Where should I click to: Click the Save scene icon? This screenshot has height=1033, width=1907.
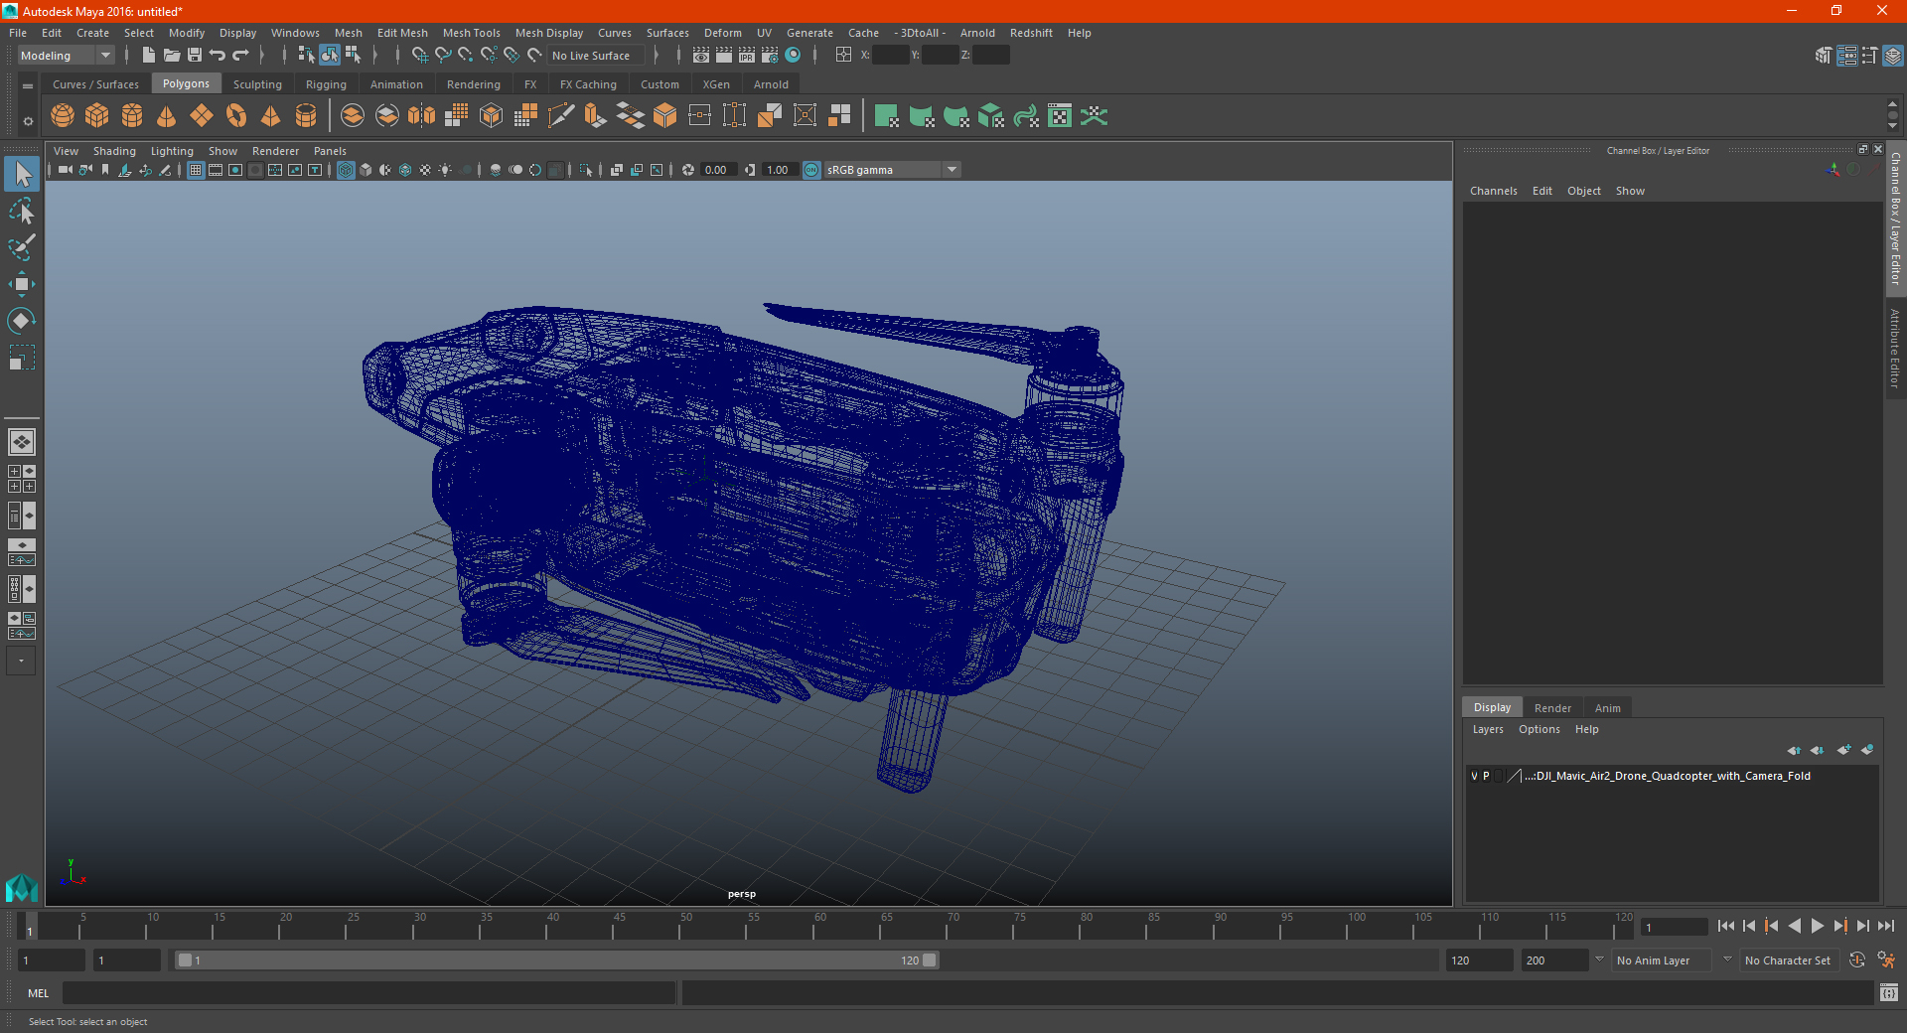(195, 56)
